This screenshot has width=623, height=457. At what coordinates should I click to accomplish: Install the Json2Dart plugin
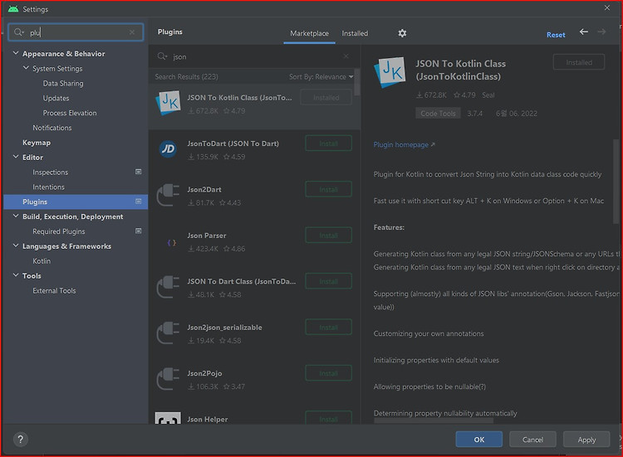pyautogui.click(x=329, y=189)
